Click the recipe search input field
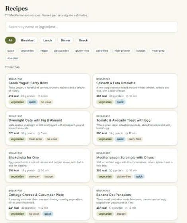Image resolution: width=187 pixels, height=223 pixels. coord(92,27)
